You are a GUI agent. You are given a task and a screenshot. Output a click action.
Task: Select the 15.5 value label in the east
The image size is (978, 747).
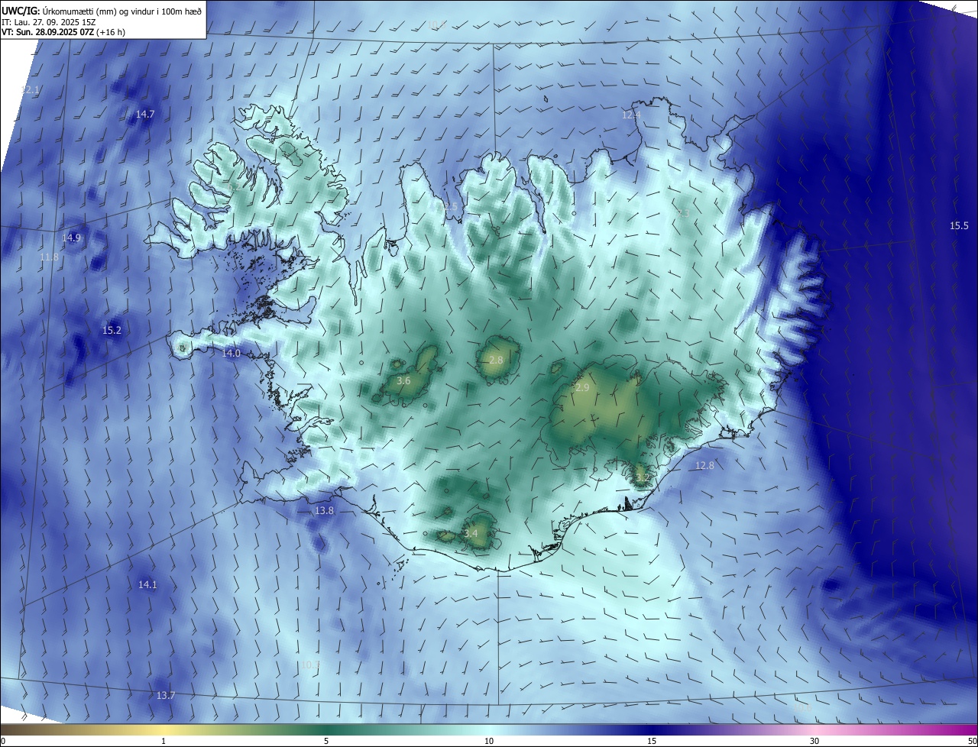click(x=959, y=225)
